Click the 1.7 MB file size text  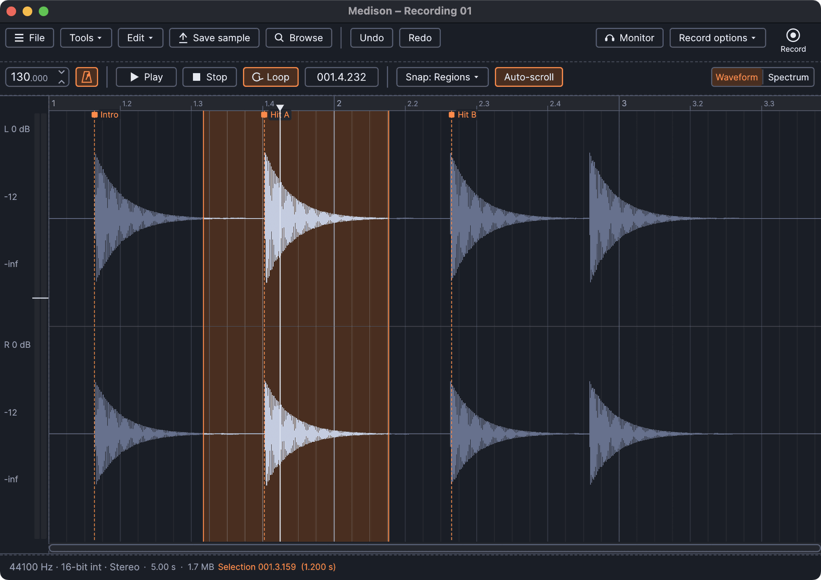pyautogui.click(x=201, y=567)
